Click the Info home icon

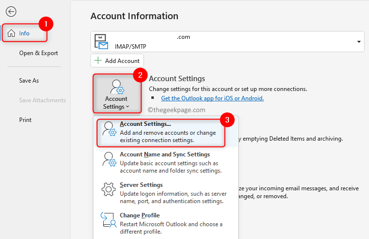point(11,33)
